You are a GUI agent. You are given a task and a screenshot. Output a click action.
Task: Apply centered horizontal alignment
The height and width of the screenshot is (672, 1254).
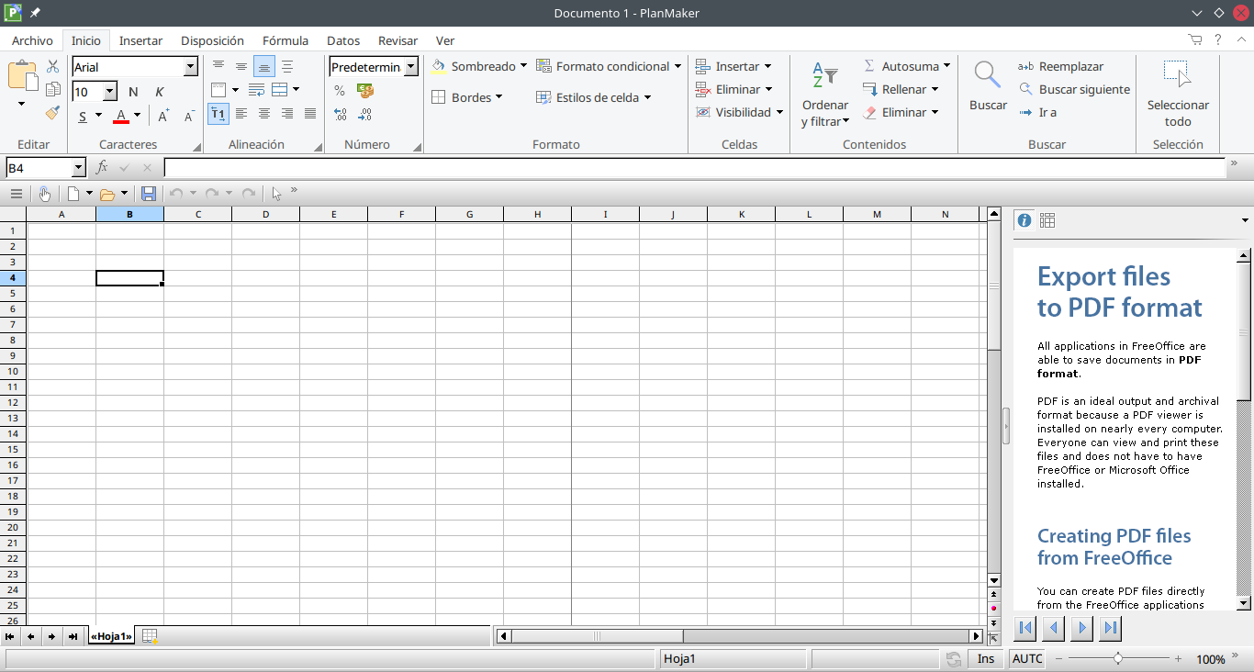coord(264,114)
